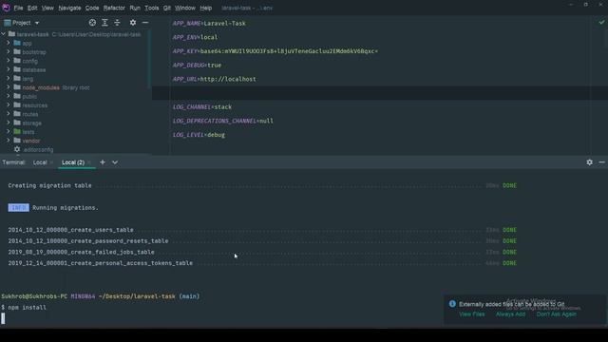Viewport: 608px width, 342px height.
Task: Click the LOG_LEVEL=debug line
Action: pyautogui.click(x=199, y=135)
